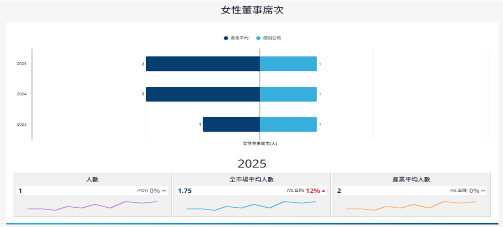Click the 2024 y-axis year label
This screenshot has height=227, width=503.
(x=22, y=94)
